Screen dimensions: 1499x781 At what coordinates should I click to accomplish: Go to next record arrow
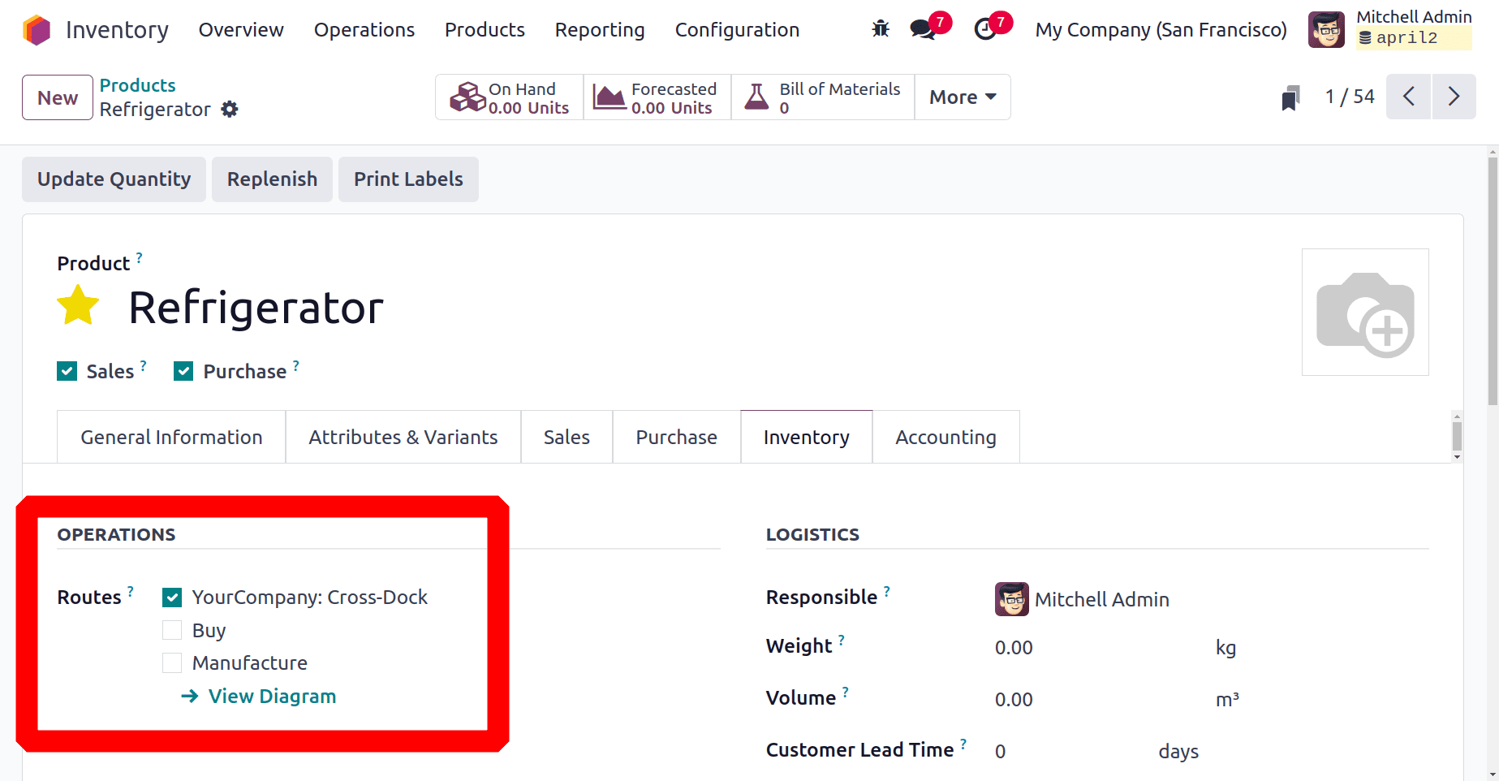1454,97
